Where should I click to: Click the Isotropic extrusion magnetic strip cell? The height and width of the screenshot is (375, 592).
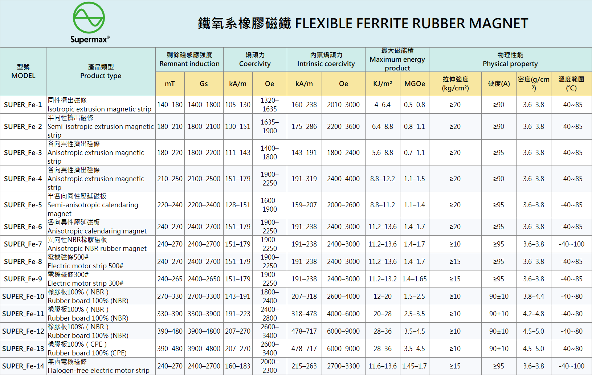101,105
